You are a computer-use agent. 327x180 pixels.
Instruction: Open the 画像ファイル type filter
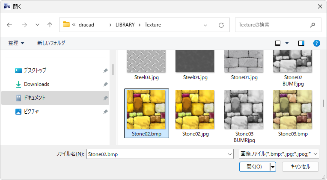279,154
